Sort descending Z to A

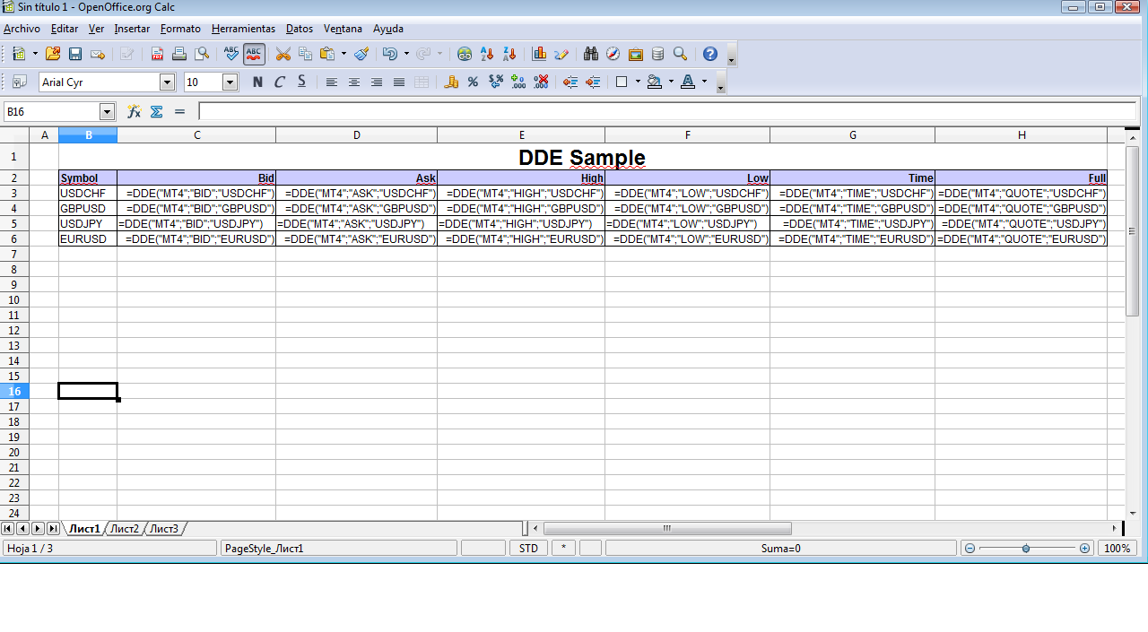coord(509,54)
